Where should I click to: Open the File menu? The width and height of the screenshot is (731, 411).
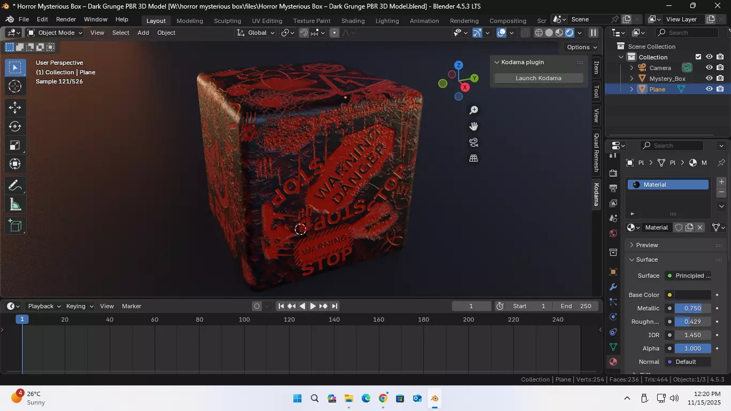(x=24, y=19)
